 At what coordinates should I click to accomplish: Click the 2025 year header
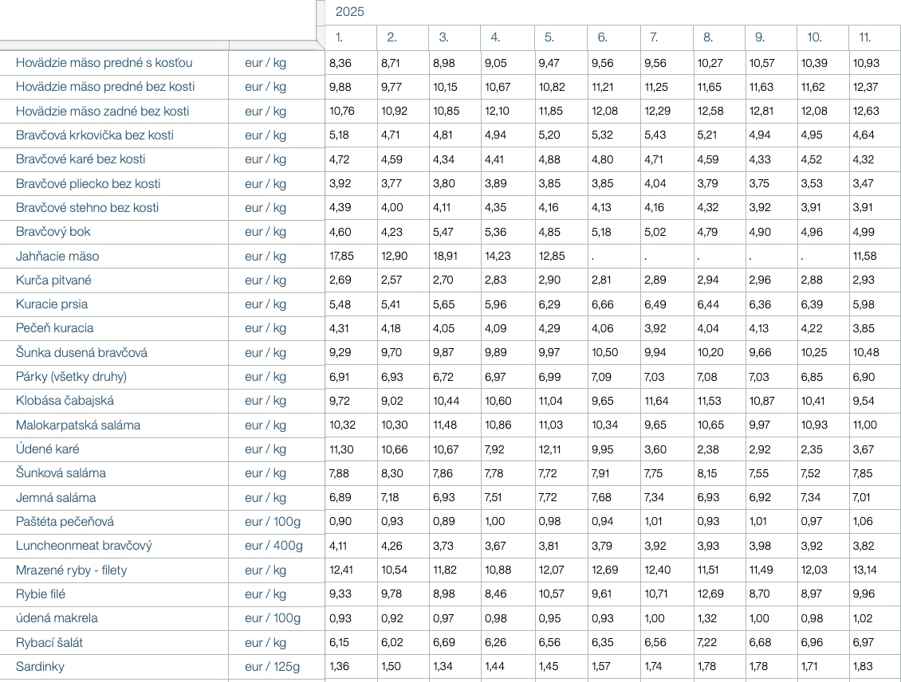(349, 12)
